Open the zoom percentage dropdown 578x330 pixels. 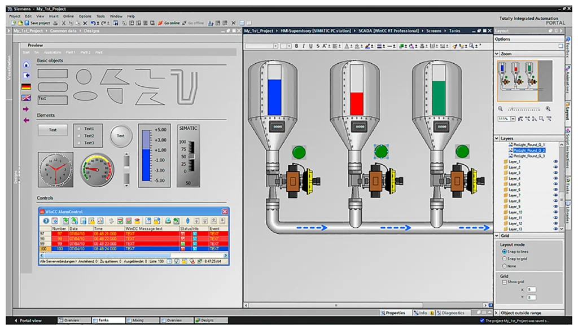513,119
